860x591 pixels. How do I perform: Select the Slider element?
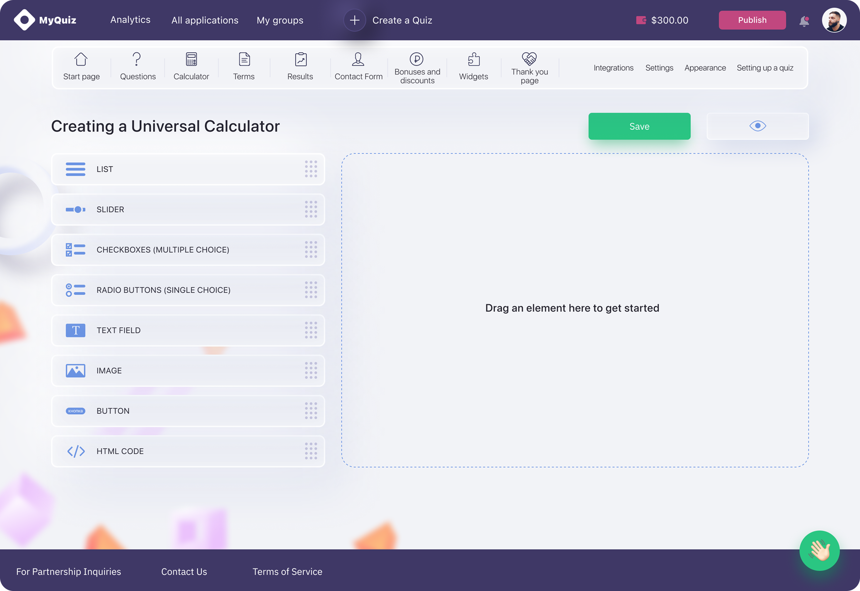188,210
